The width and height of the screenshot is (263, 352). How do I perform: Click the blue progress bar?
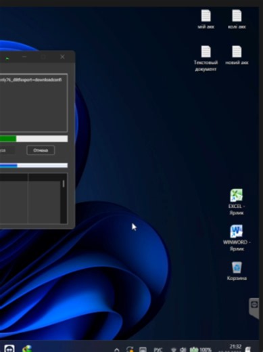(34, 166)
